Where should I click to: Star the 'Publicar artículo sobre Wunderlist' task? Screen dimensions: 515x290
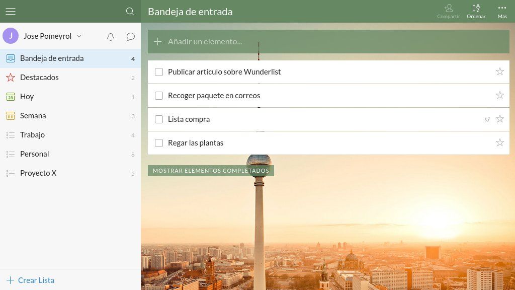[499, 71]
